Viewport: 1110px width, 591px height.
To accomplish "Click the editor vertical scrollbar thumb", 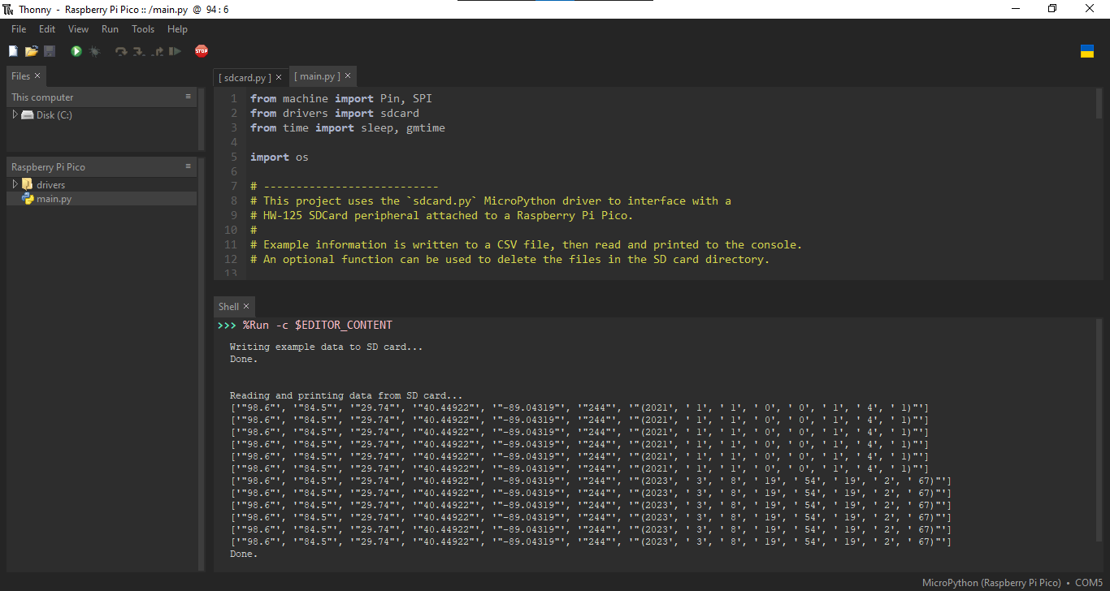I will click(1099, 104).
